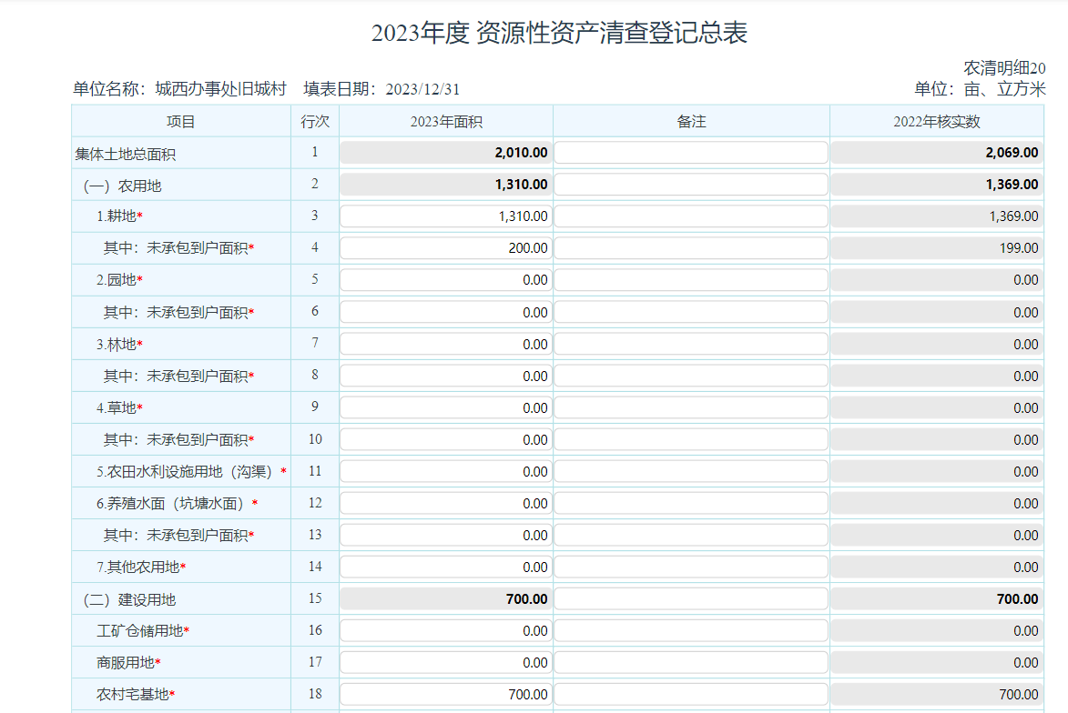The height and width of the screenshot is (713, 1068).
Task: Click 2023年面积 field for row 4
Action: [446, 248]
